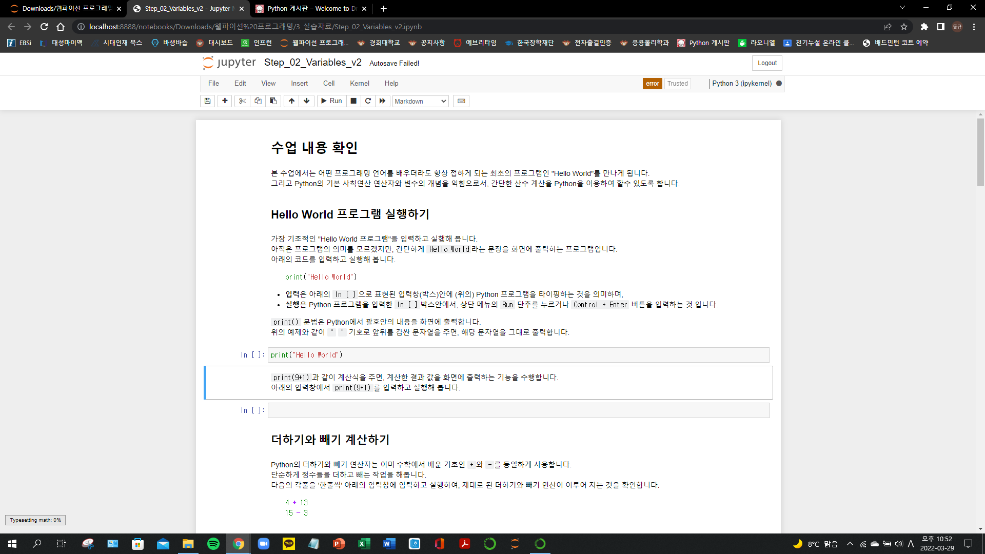Viewport: 985px width, 554px height.
Task: Open Spotify from the taskbar
Action: click(x=213, y=544)
